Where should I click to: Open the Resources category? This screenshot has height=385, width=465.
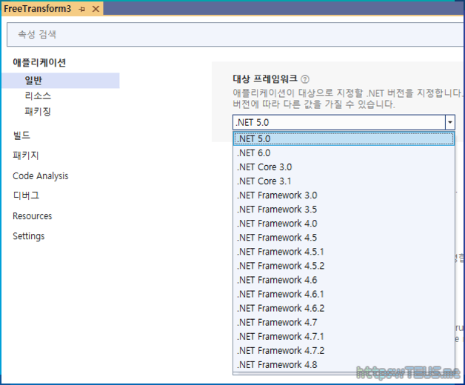pos(33,216)
